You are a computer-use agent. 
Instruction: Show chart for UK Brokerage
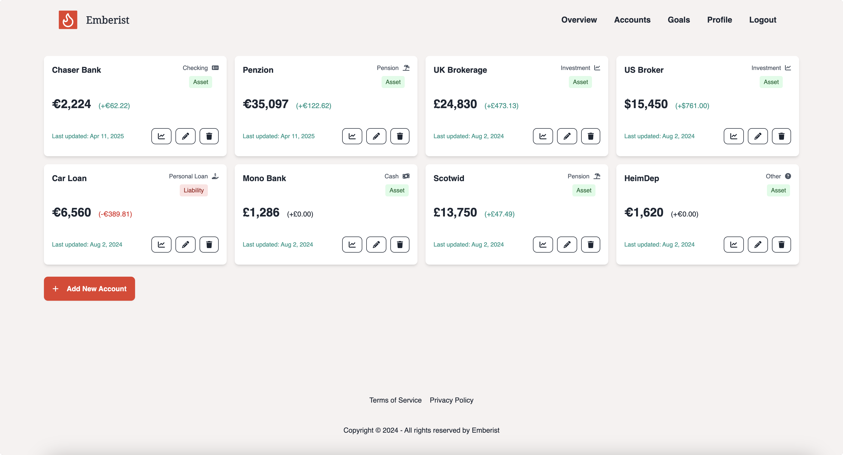point(543,136)
